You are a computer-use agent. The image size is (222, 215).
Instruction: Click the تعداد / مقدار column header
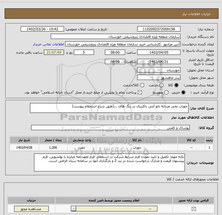[53, 140]
